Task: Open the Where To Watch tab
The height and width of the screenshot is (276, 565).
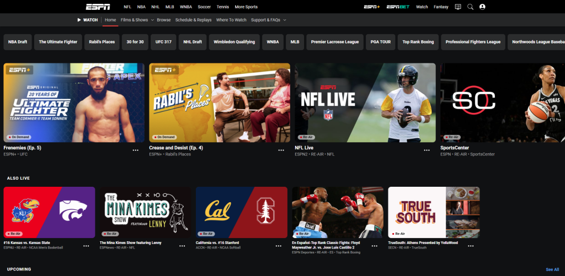Action: click(x=231, y=20)
